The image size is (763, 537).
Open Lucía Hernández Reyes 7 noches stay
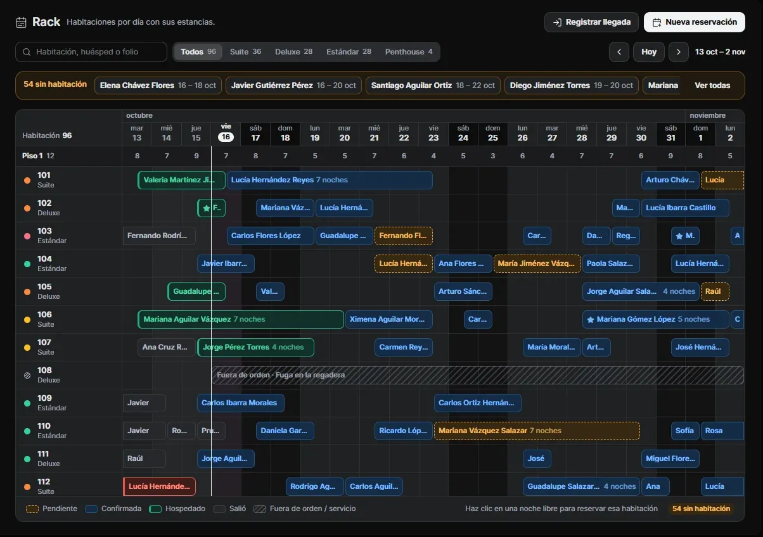pyautogui.click(x=330, y=180)
